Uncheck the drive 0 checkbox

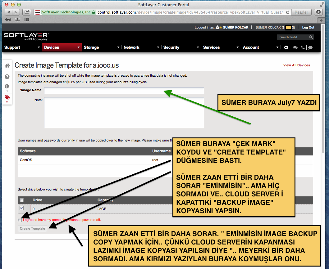pos(21,208)
